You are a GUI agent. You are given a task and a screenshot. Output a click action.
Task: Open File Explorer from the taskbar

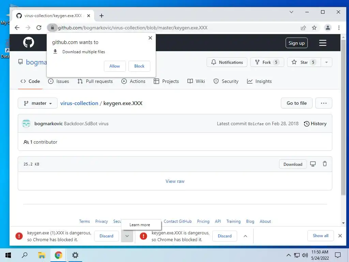point(42,255)
